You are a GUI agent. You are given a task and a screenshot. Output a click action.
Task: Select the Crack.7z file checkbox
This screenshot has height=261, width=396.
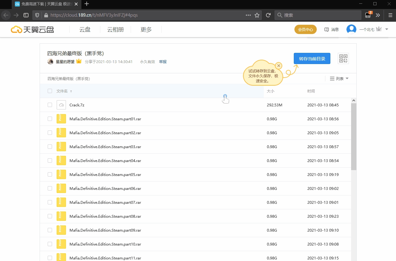(50, 105)
